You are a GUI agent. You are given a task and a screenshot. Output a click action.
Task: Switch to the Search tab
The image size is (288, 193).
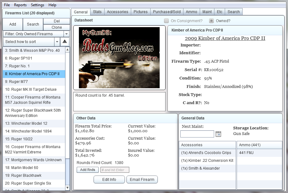pyautogui.click(x=234, y=12)
